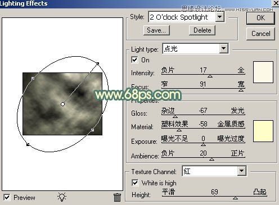Click the Intensity value 17
Viewport: 279px width, 205px height.
click(203, 70)
